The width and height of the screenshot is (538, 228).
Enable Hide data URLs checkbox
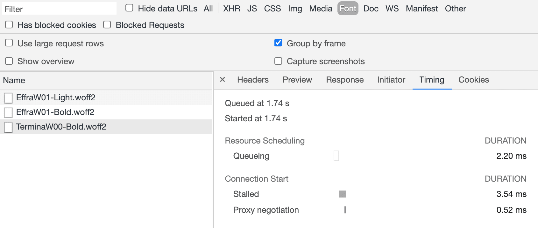point(129,8)
